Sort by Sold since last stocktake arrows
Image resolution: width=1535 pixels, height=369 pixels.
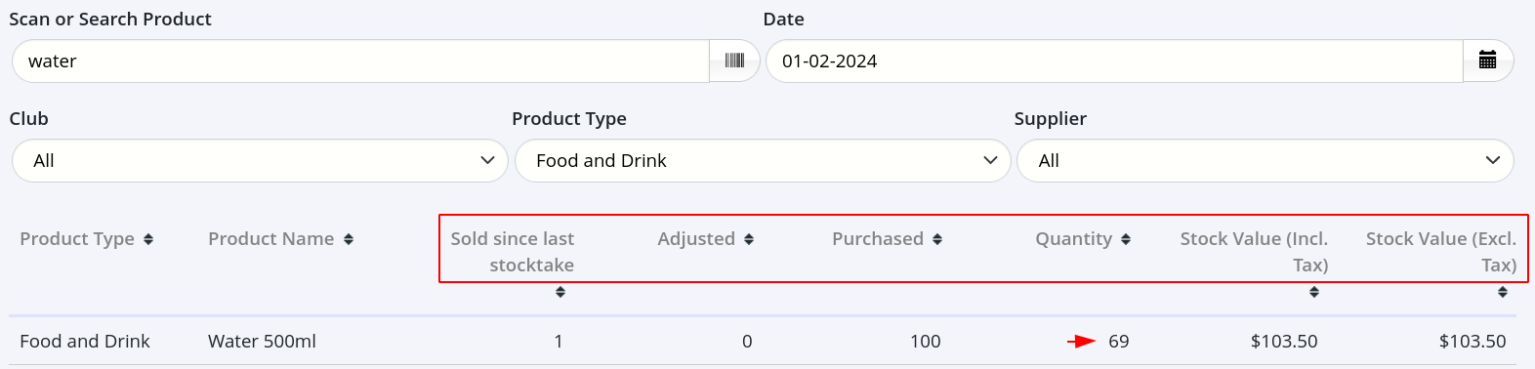(x=560, y=292)
